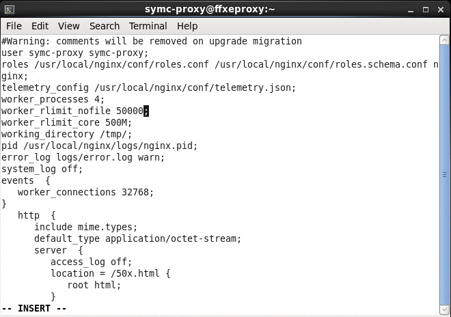
Task: Click the vertical scrollbar of the terminal
Action: point(446,171)
